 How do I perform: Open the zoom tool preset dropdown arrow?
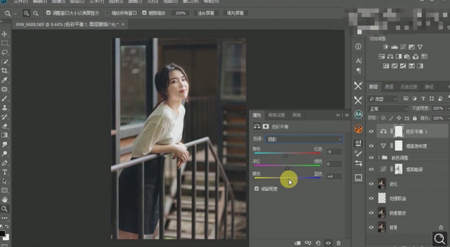coord(15,13)
